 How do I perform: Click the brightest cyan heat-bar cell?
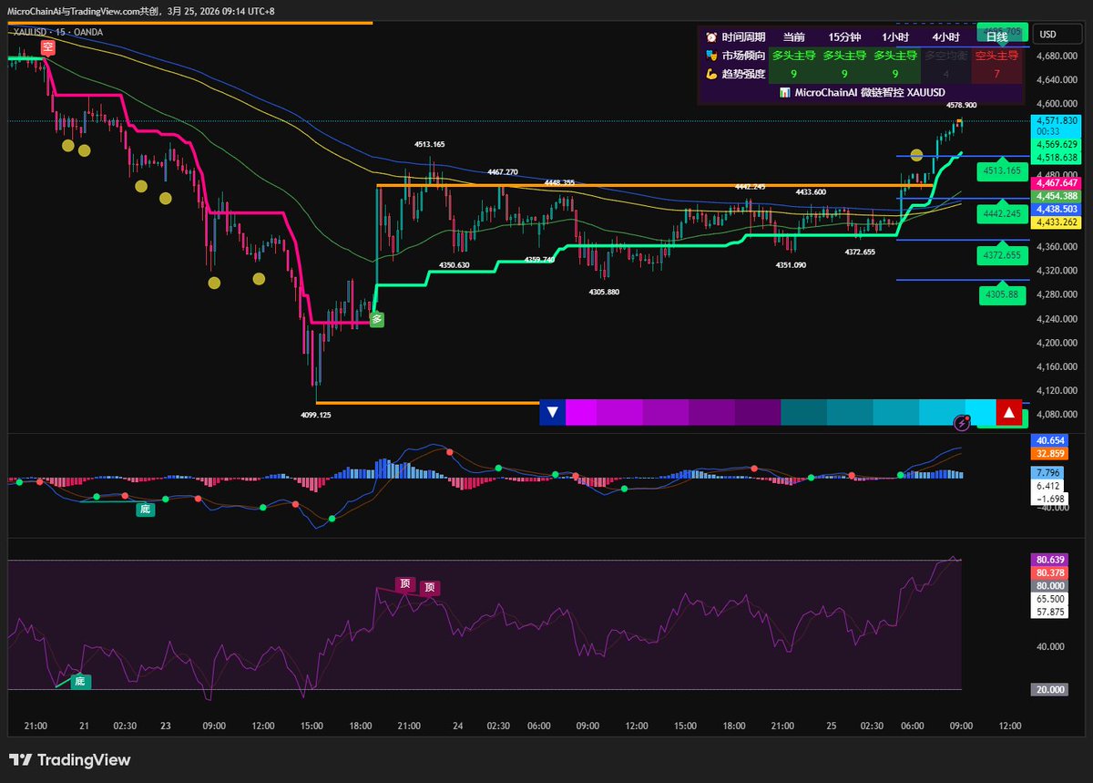pos(980,412)
